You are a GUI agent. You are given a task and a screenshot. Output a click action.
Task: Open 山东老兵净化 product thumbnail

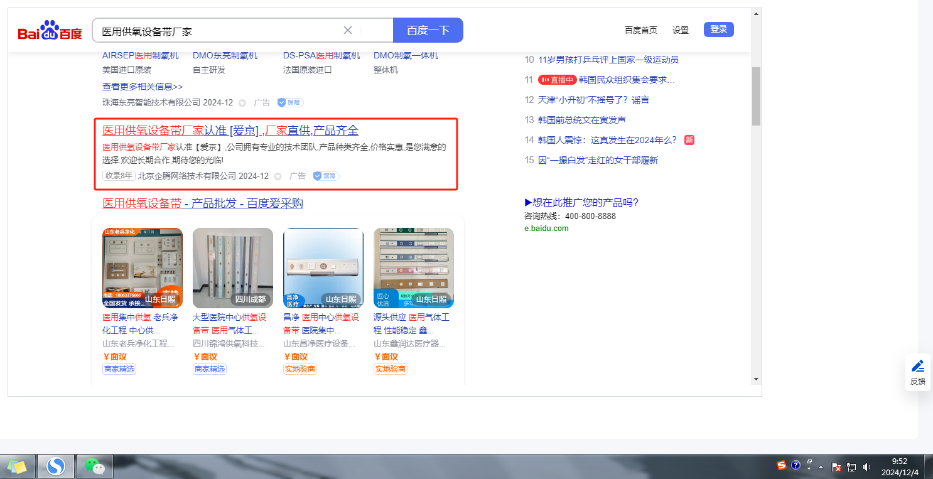[143, 268]
